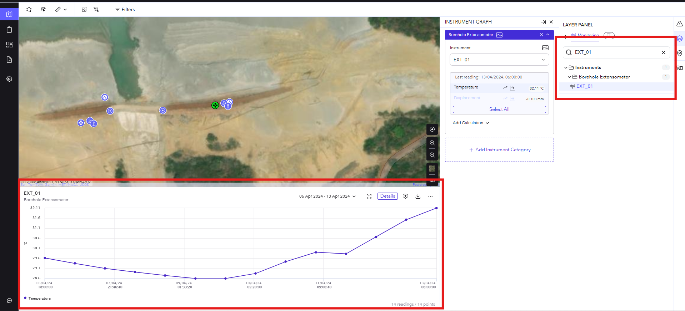Click the layer search input field

(x=616, y=52)
